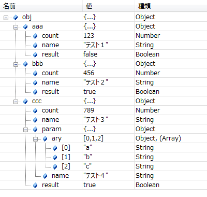The width and height of the screenshot is (207, 197).
Task: Click the blue cube icon beside obj
Action: click(16, 17)
